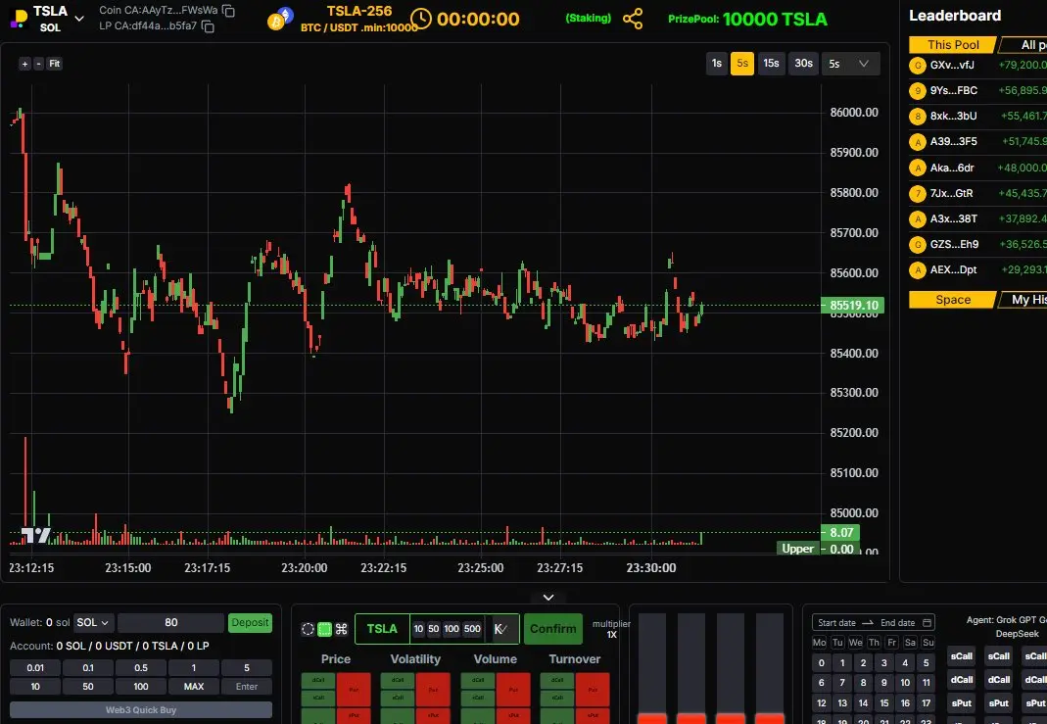Toggle Fr weekday filter
Image resolution: width=1047 pixels, height=724 pixels.
pyautogui.click(x=892, y=642)
